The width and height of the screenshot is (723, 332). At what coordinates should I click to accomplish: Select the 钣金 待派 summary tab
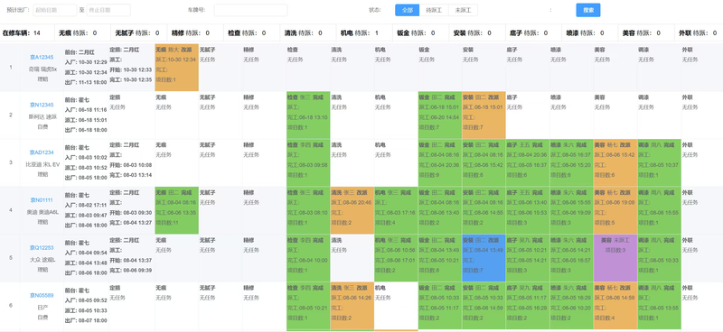420,33
